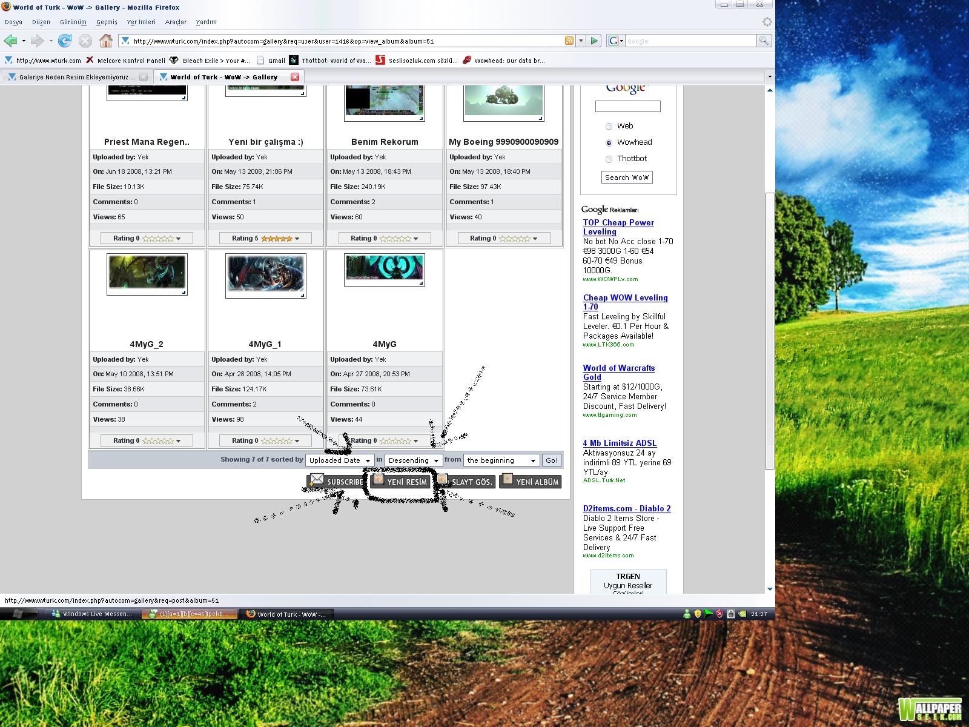Image resolution: width=969 pixels, height=727 pixels.
Task: Select the Web radio button
Action: [x=609, y=126]
